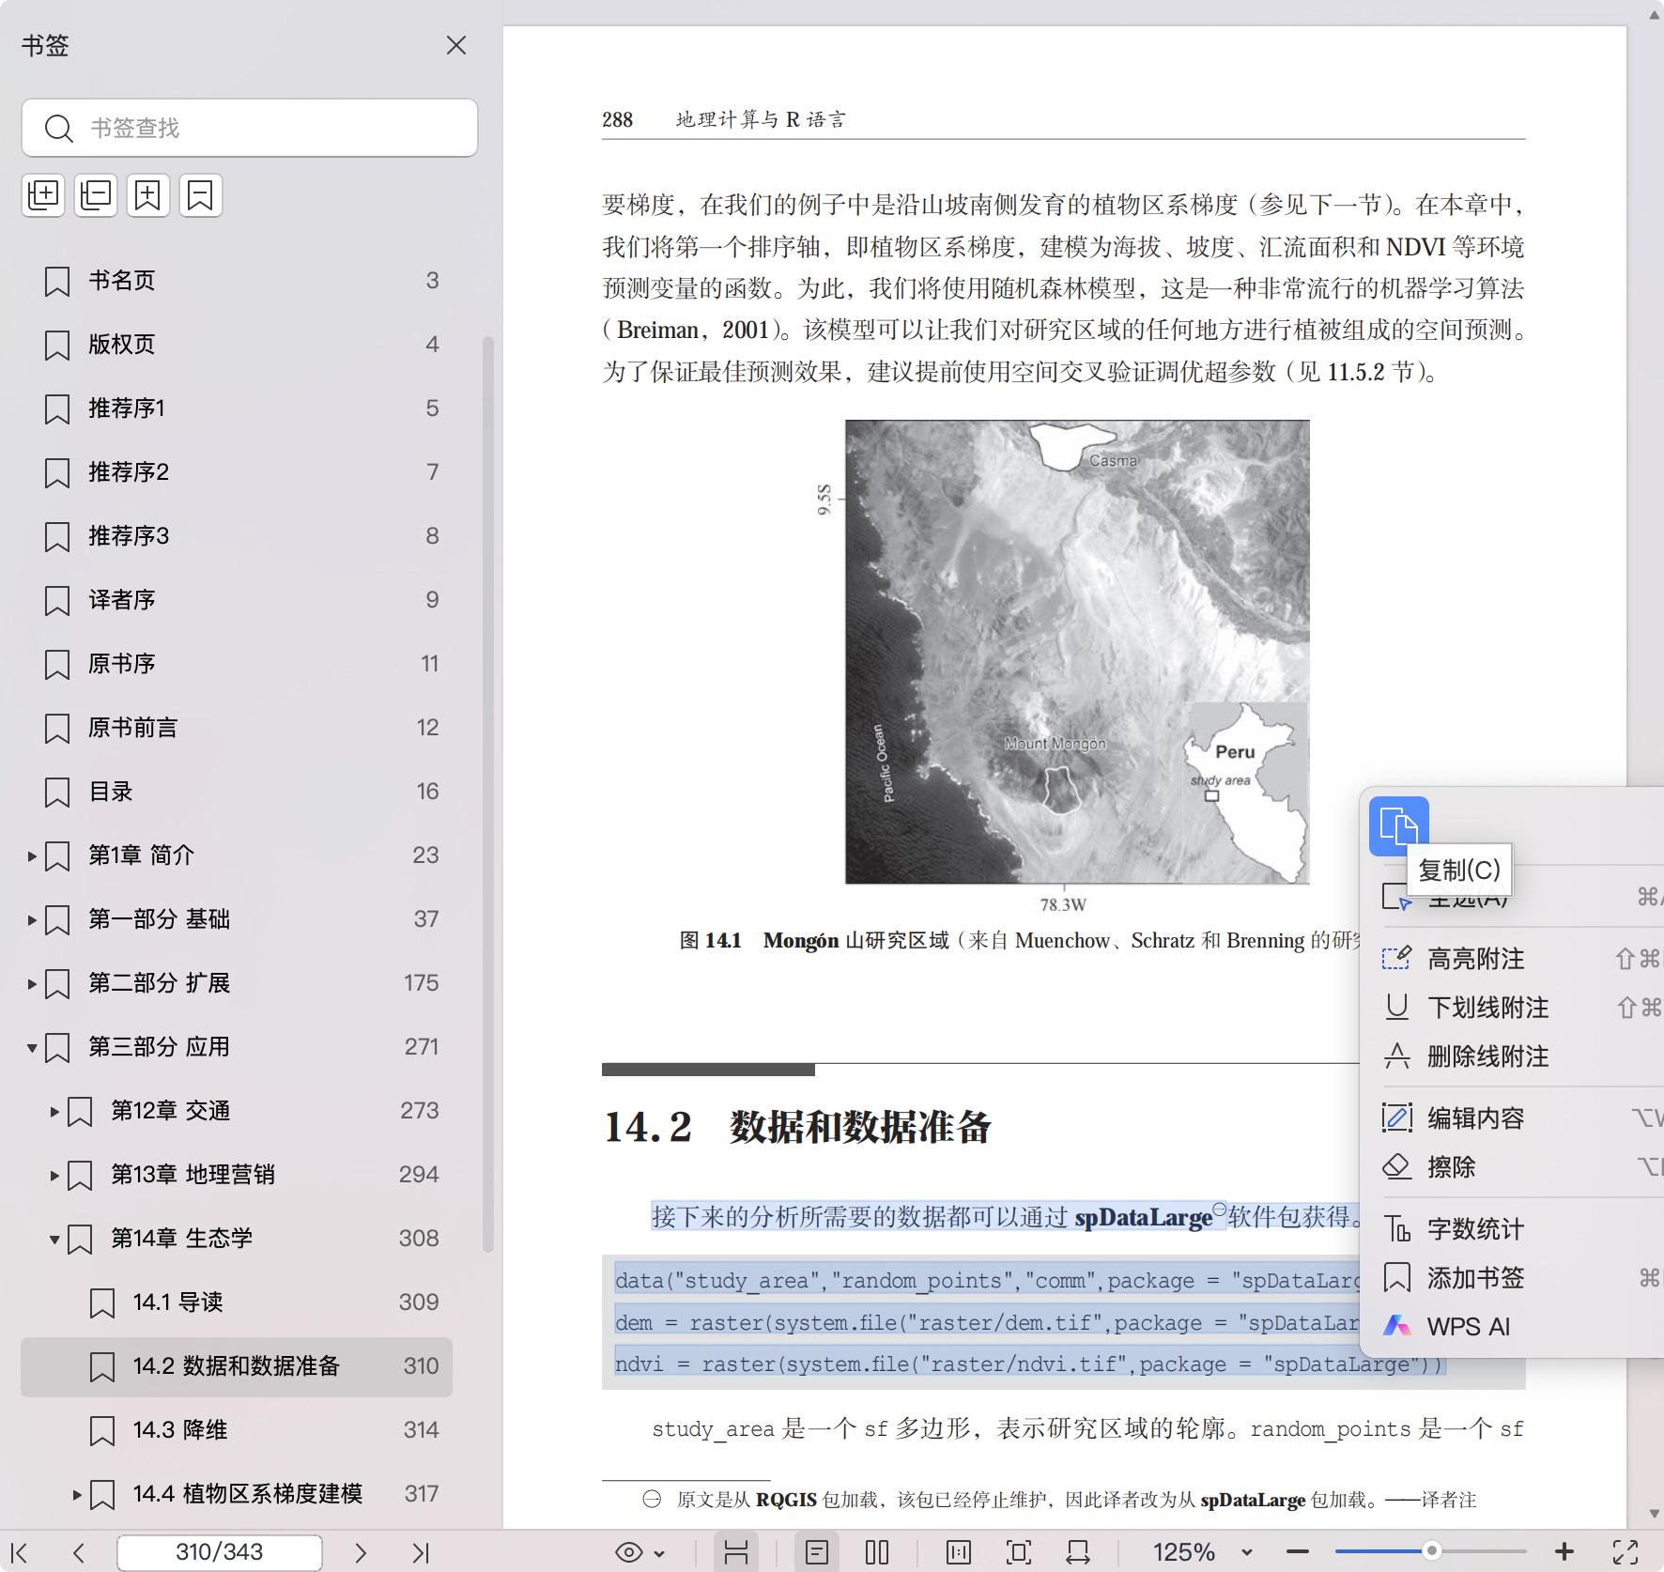
Task: Expand the 第1章 简介 bookmark entry
Action: (x=29, y=855)
